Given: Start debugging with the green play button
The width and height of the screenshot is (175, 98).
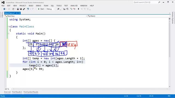Looking at the screenshot, I should [x=39, y=9].
